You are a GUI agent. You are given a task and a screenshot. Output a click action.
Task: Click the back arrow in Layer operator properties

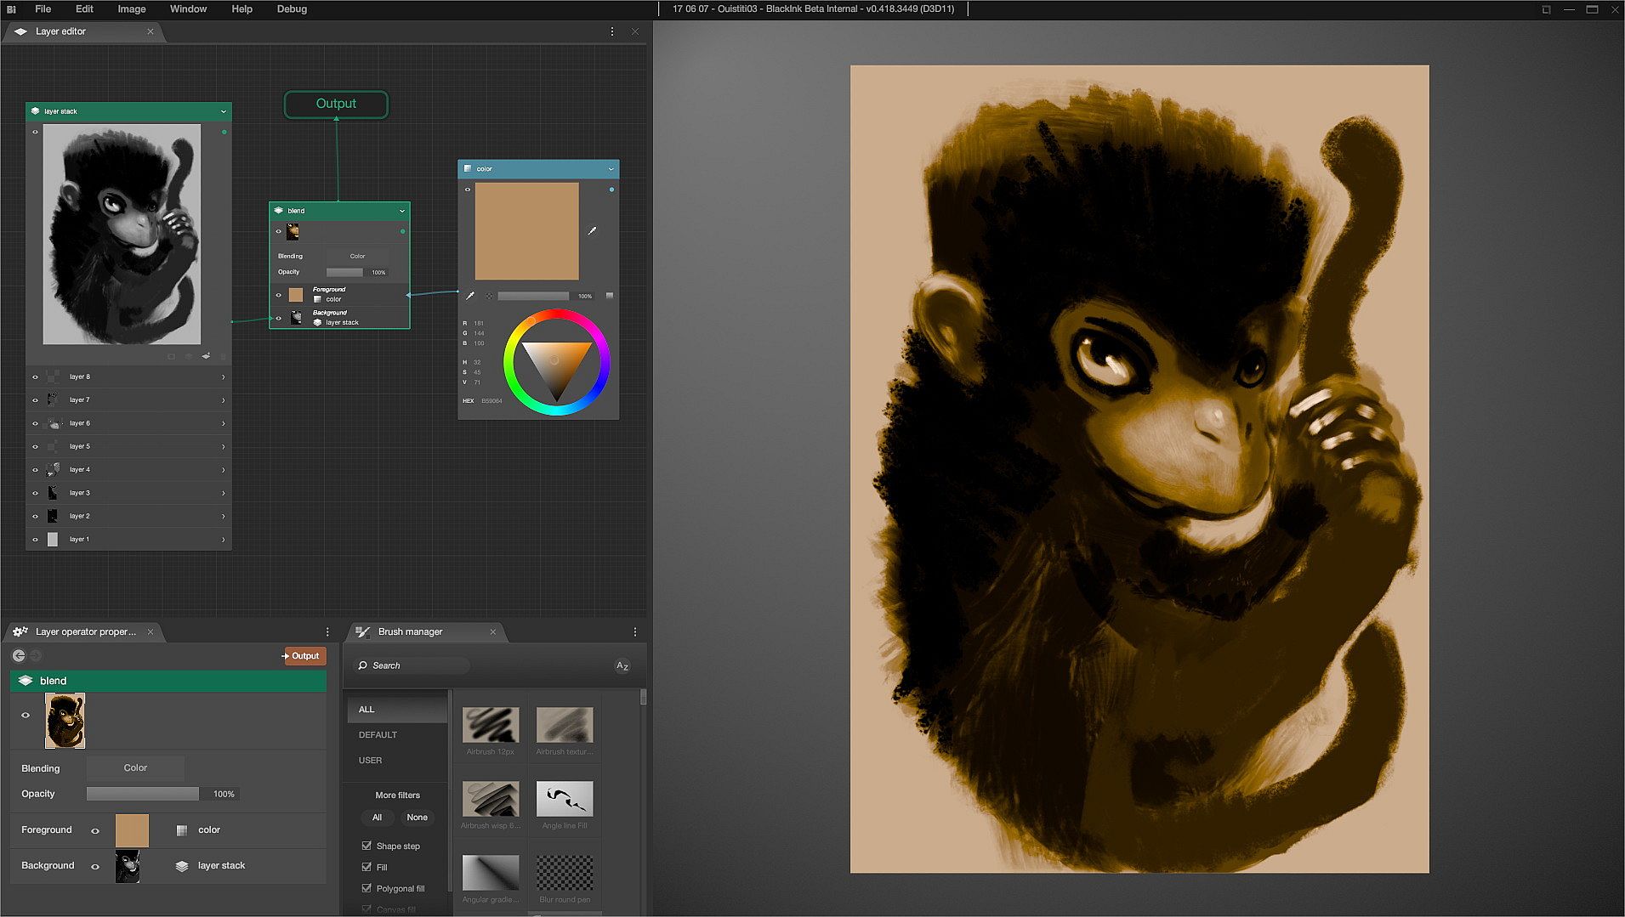(x=19, y=655)
